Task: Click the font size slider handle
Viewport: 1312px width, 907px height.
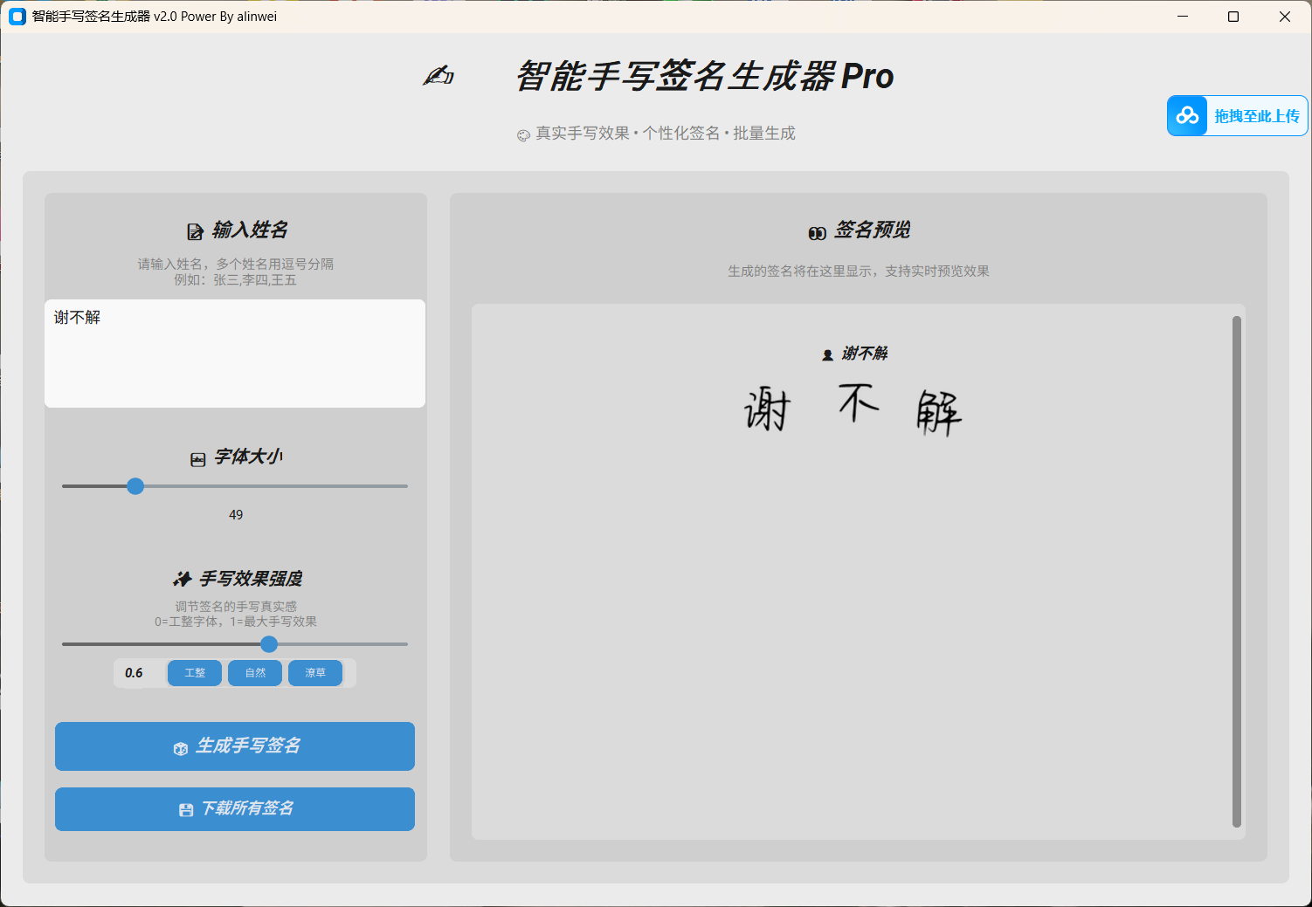Action: click(135, 486)
